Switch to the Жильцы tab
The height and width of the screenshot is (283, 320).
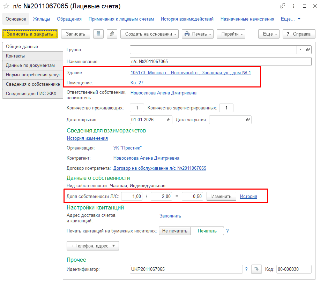point(42,19)
